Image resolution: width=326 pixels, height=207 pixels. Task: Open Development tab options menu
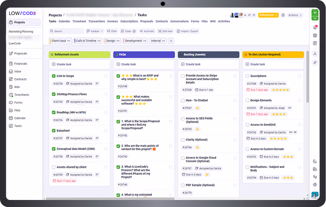145,41
